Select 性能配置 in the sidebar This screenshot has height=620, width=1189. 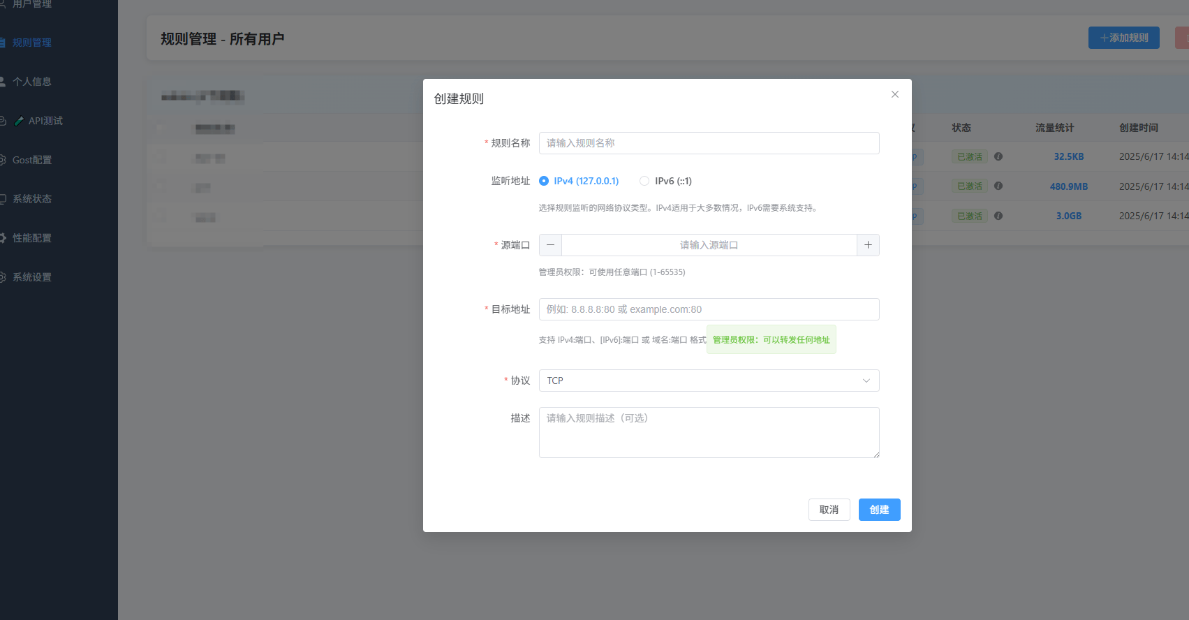32,238
